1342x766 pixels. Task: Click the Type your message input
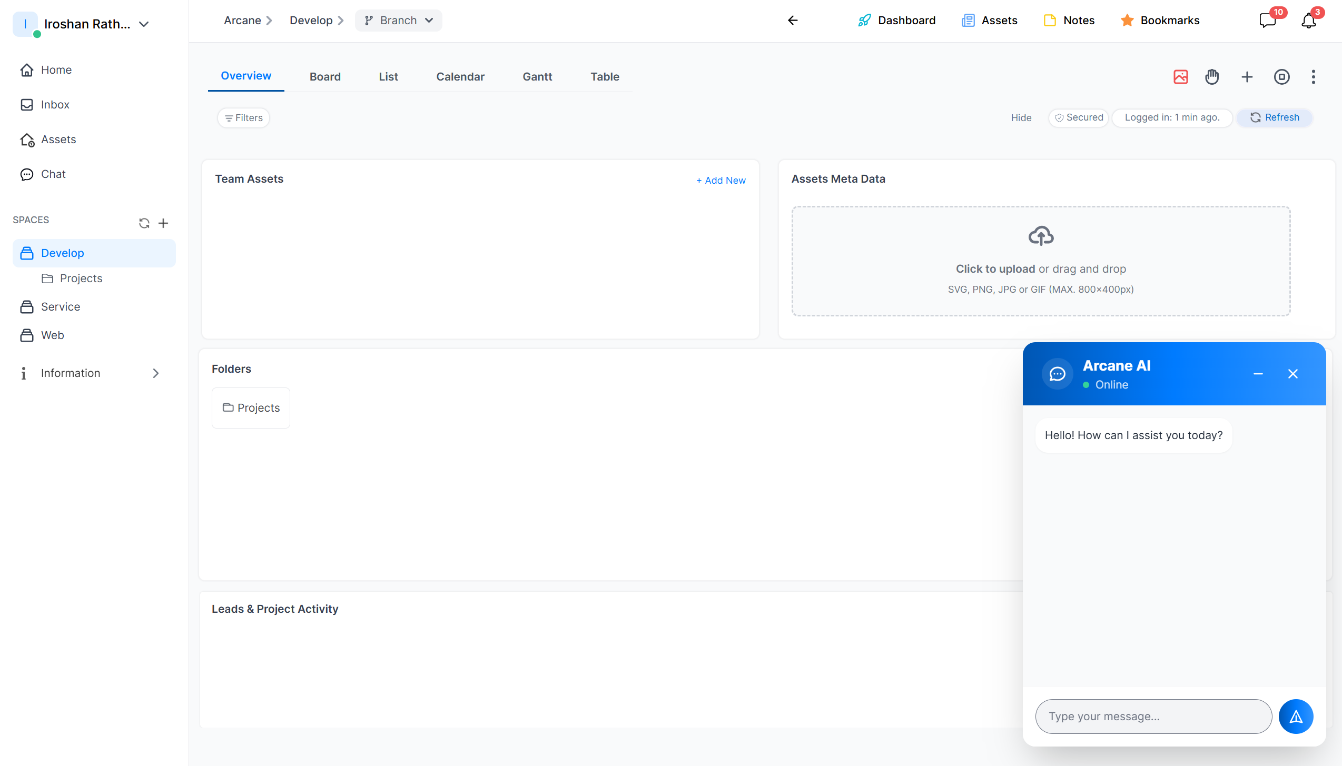point(1153,716)
